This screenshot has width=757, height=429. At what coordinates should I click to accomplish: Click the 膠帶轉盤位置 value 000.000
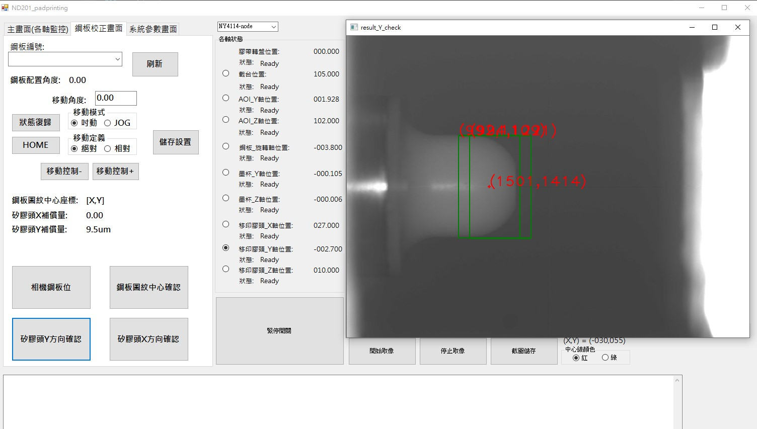tap(326, 51)
